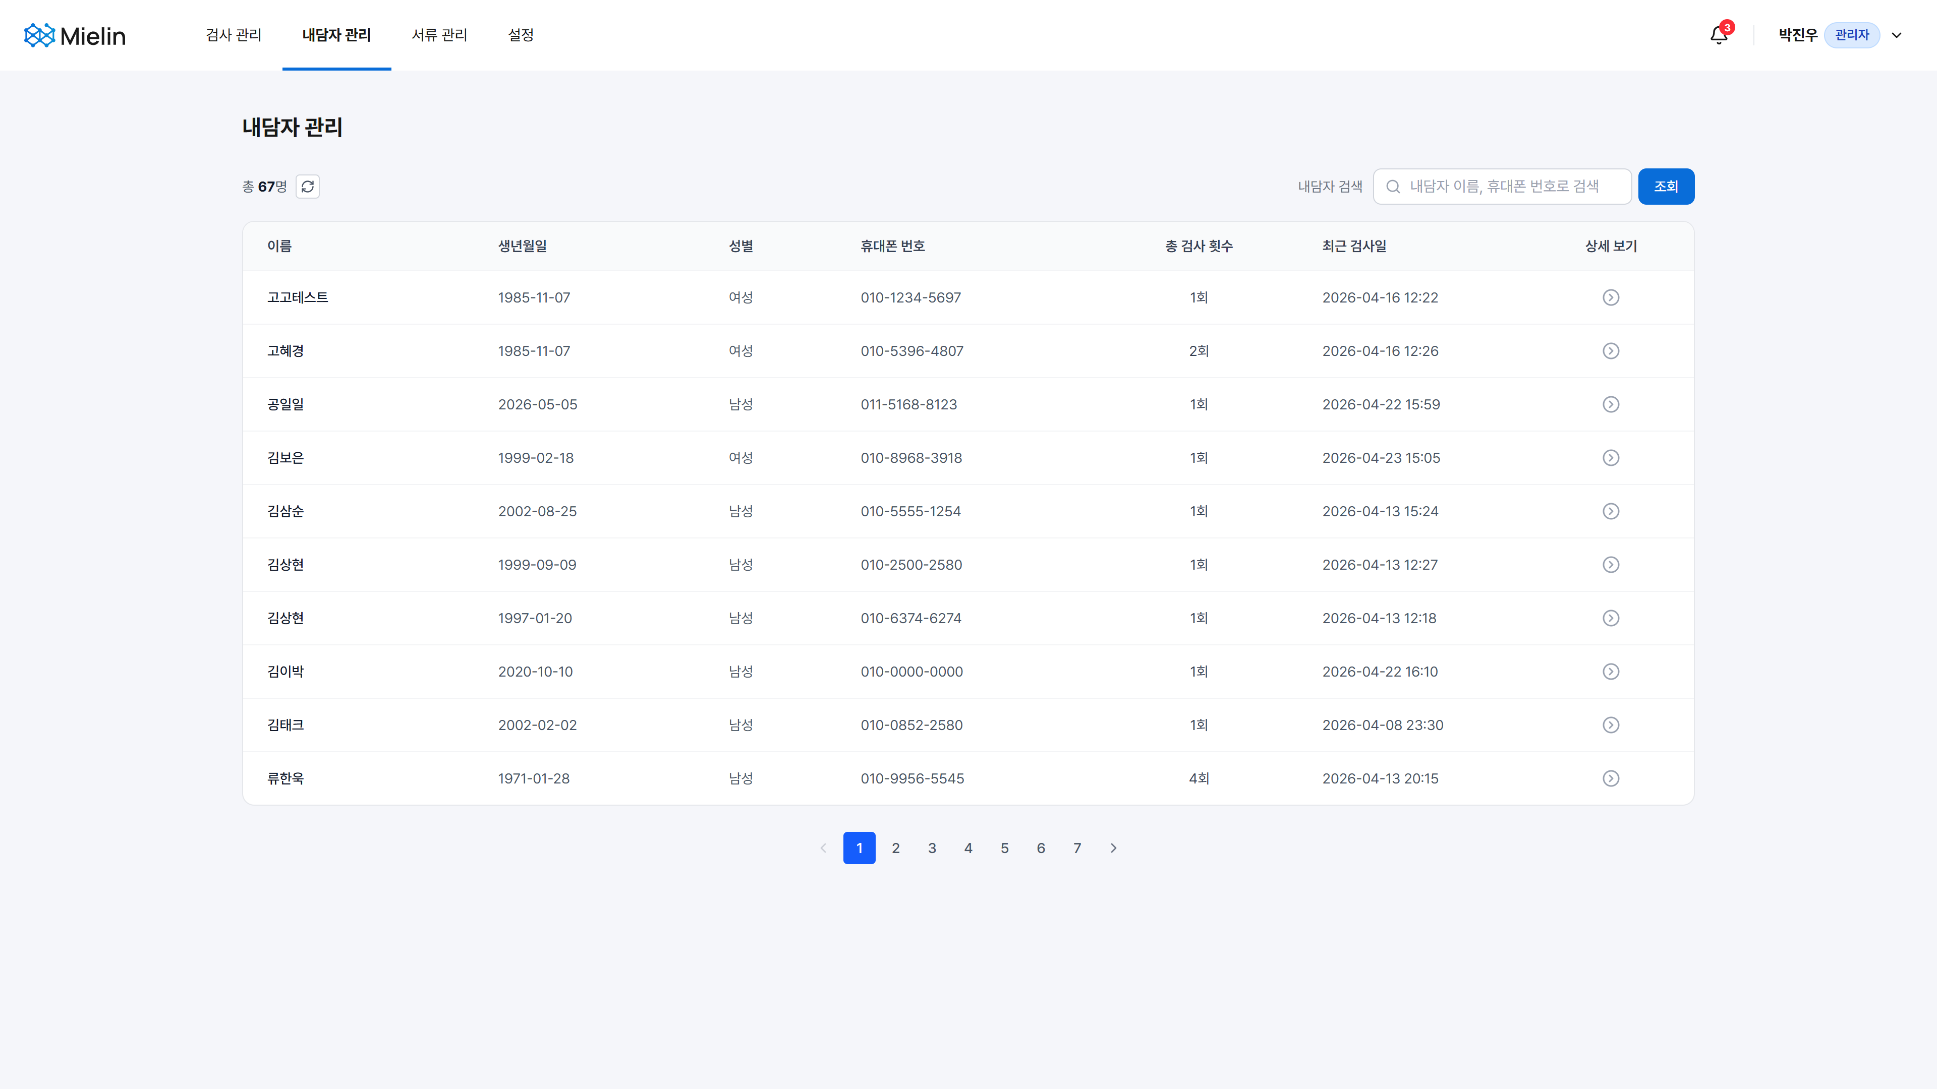Select page 3 in pagination
The image size is (1937, 1089).
click(x=932, y=848)
